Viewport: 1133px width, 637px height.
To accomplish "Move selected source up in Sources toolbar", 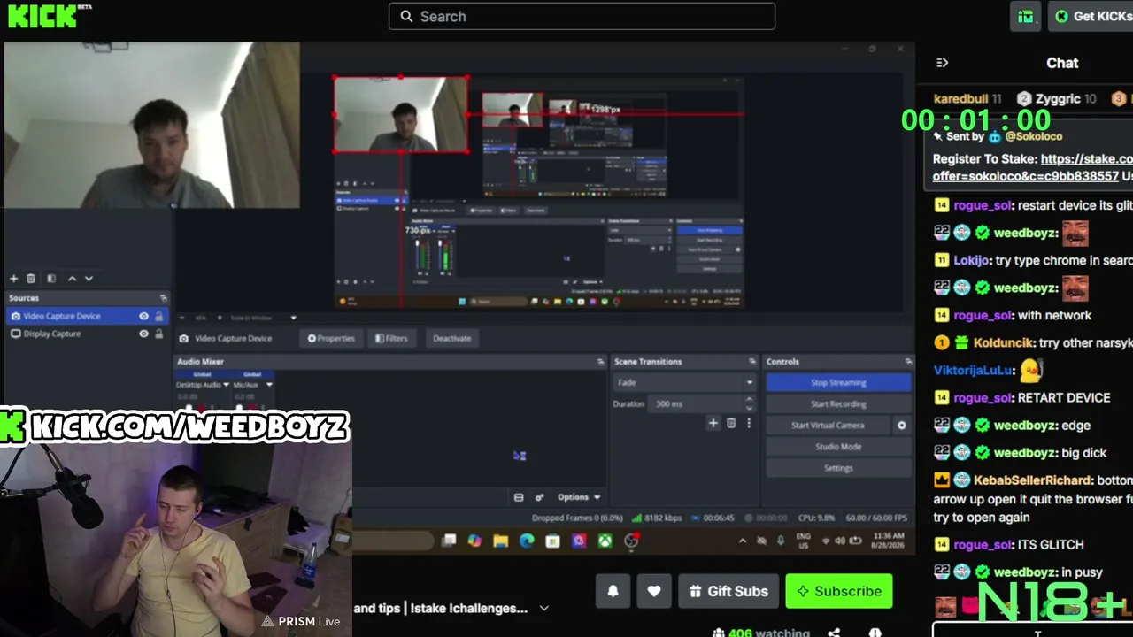I will (73, 279).
